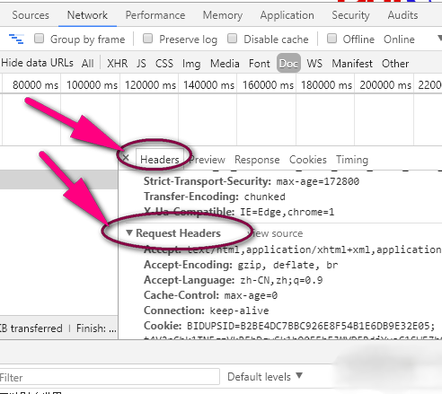Open the Performance tab
The width and height of the screenshot is (442, 394).
(155, 15)
